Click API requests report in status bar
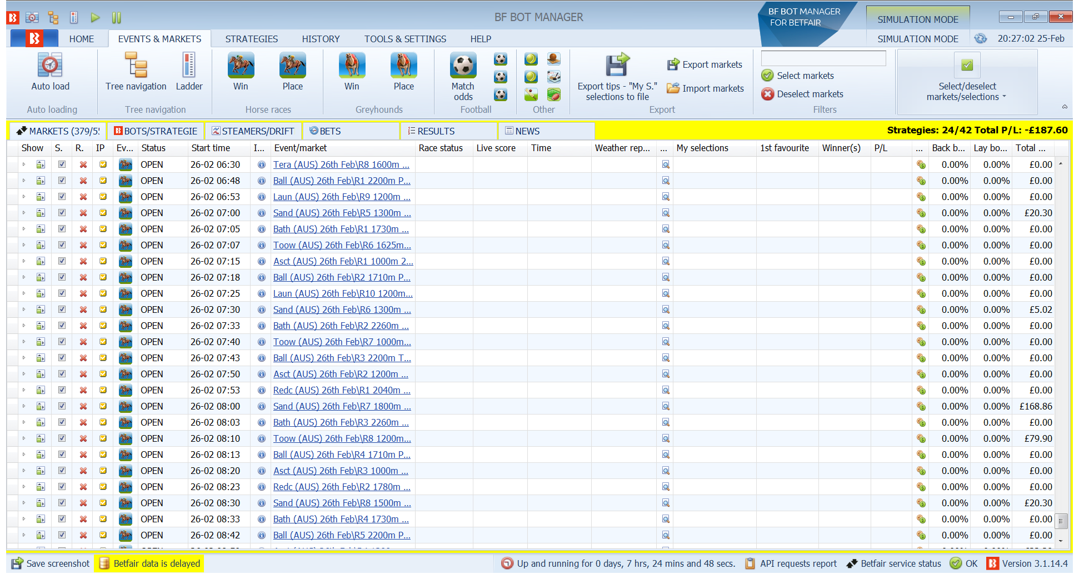Screen dimensions: 1079x579 coord(791,563)
